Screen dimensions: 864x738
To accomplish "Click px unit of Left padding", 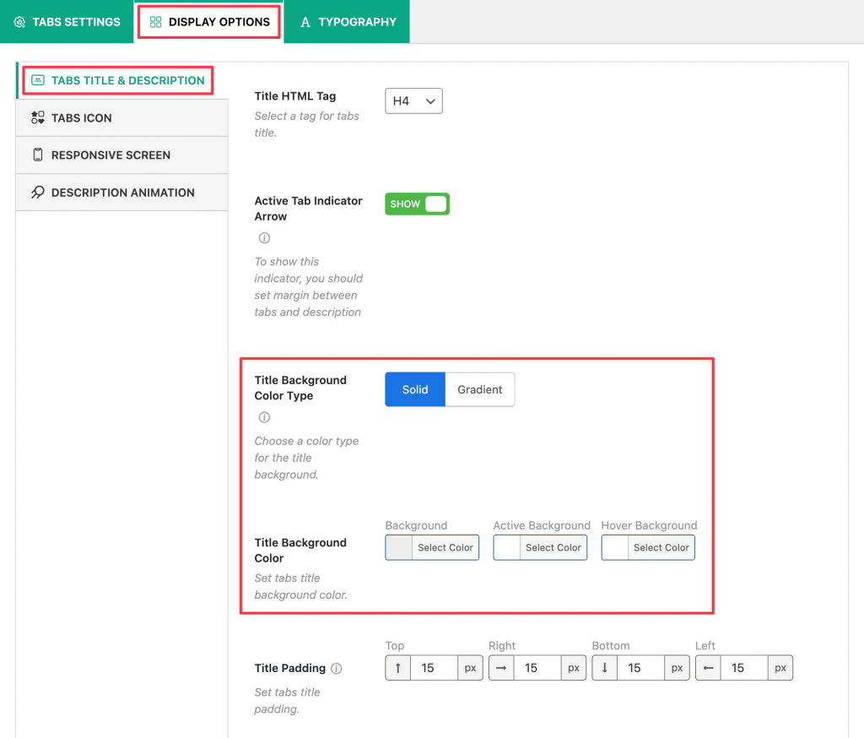I will point(780,668).
